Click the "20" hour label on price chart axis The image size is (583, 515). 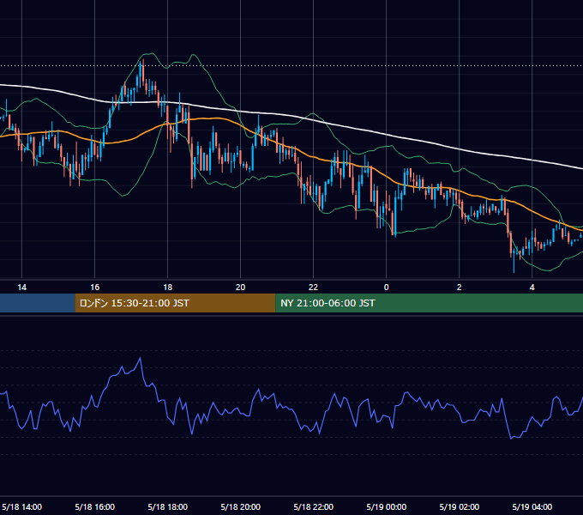[241, 288]
